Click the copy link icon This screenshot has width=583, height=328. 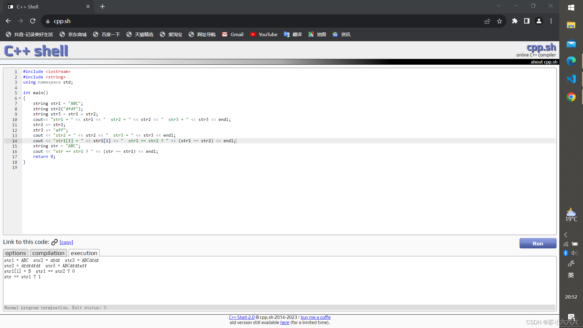pos(54,242)
